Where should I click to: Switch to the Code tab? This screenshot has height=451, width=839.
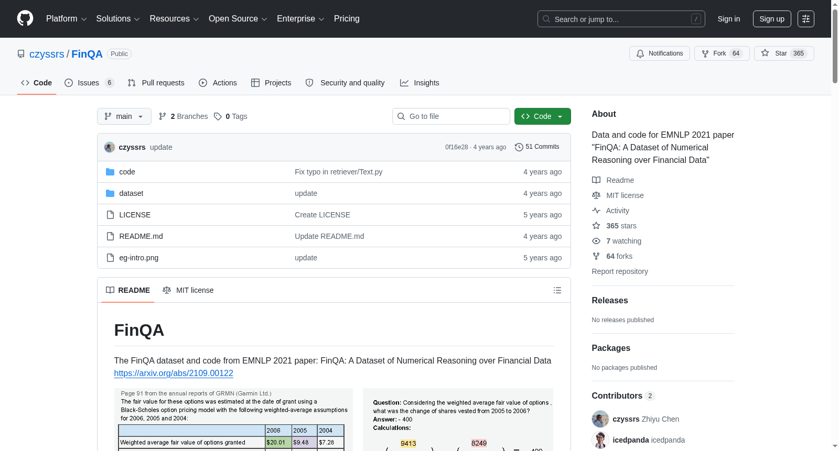pos(36,83)
